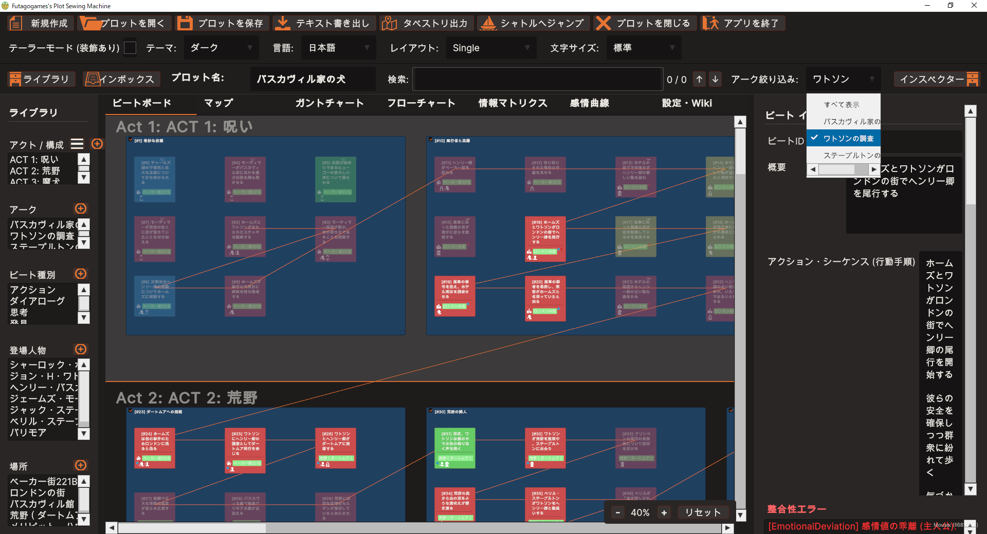
Task: Open a plot with the プロットを開く folder icon
Action: tap(91, 23)
